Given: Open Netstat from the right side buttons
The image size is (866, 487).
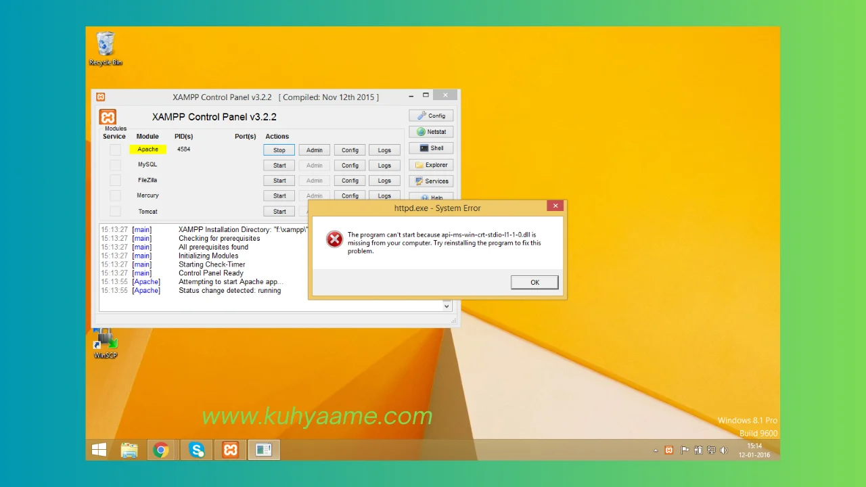Looking at the screenshot, I should click(x=431, y=132).
